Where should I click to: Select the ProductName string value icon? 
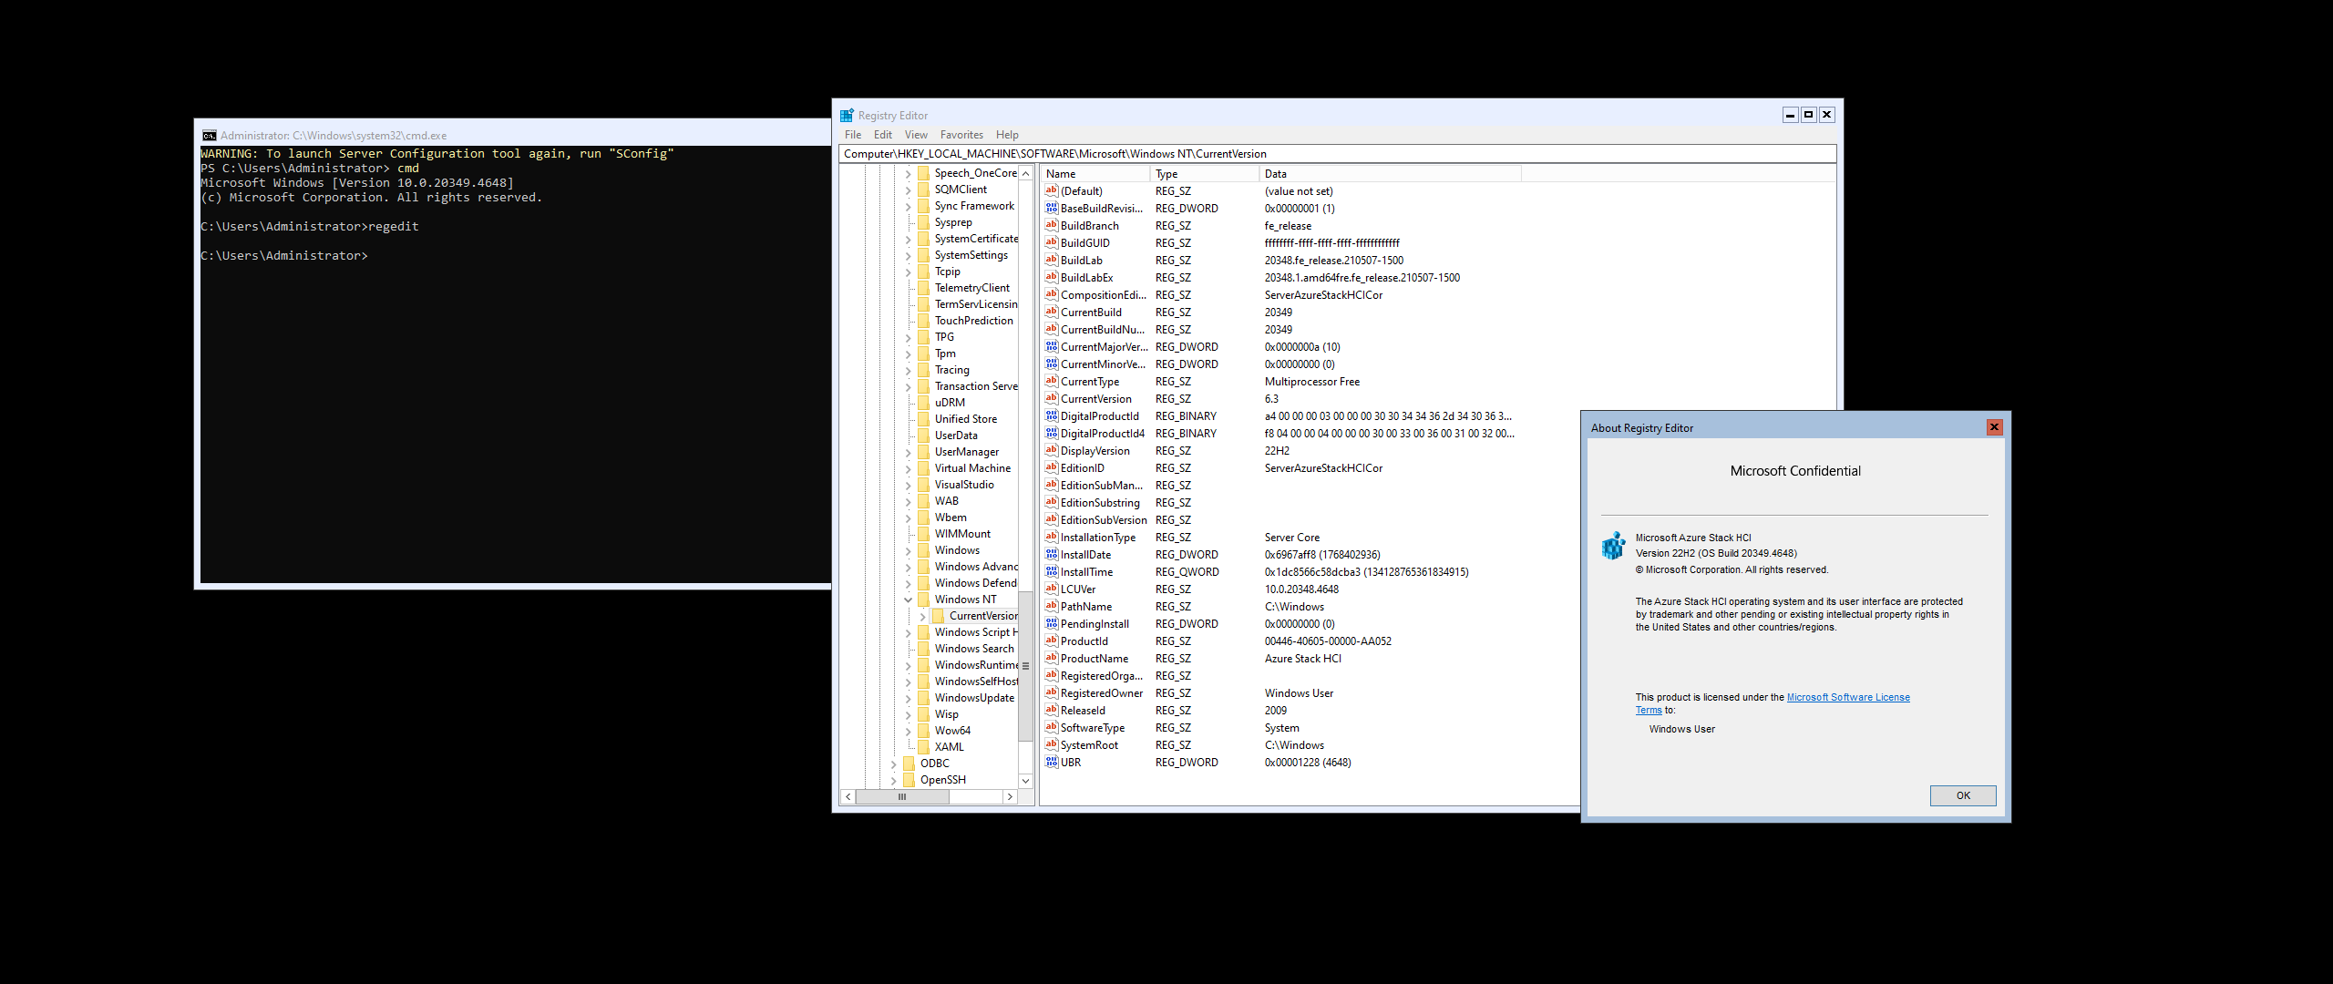tap(1051, 659)
